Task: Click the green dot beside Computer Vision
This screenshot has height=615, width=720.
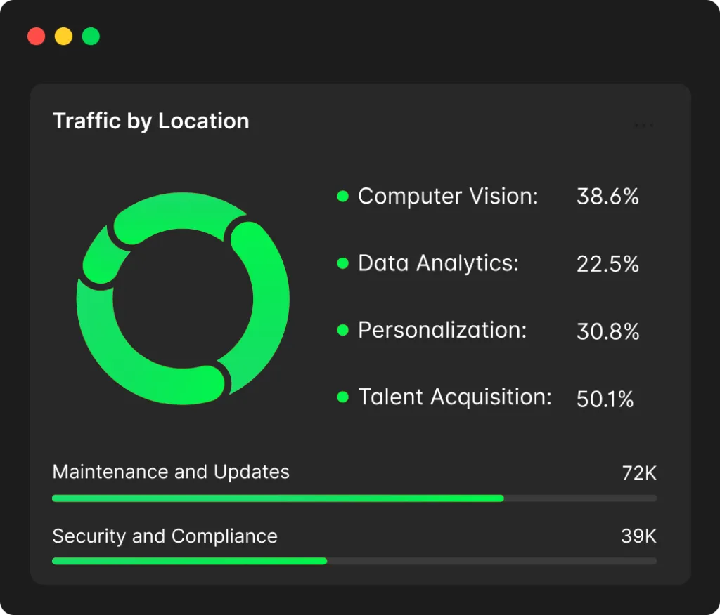Action: 343,197
